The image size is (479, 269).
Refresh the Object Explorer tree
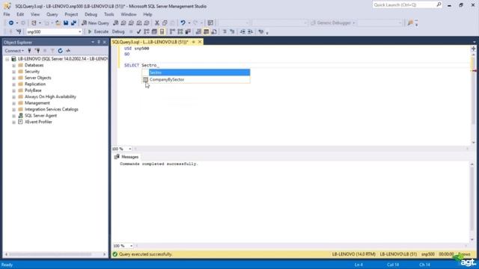click(x=60, y=51)
